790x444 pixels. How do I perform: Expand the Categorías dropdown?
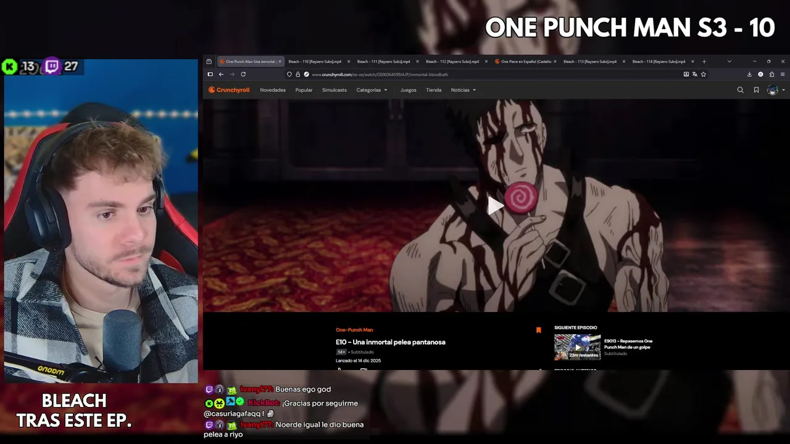[x=372, y=90]
